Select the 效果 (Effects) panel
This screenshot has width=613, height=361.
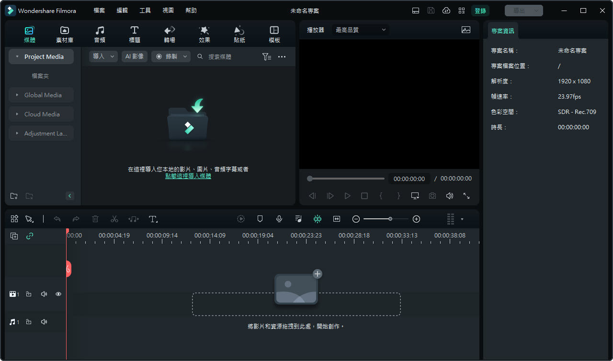click(x=204, y=34)
